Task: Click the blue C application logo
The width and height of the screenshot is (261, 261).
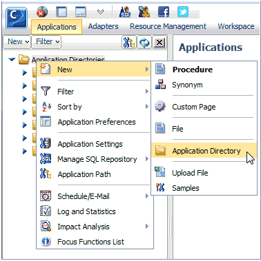Action: tap(17, 18)
